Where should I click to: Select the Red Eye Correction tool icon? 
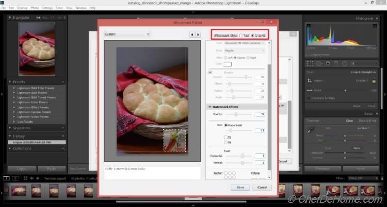[328, 64]
